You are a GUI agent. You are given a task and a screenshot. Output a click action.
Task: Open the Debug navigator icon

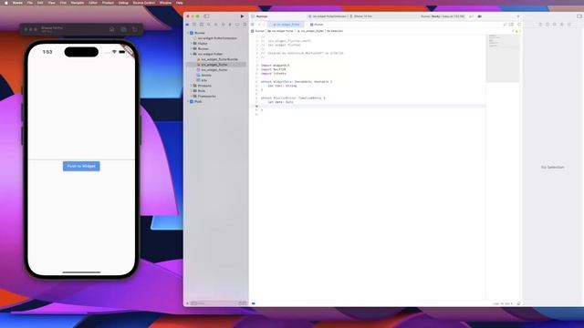(230, 25)
